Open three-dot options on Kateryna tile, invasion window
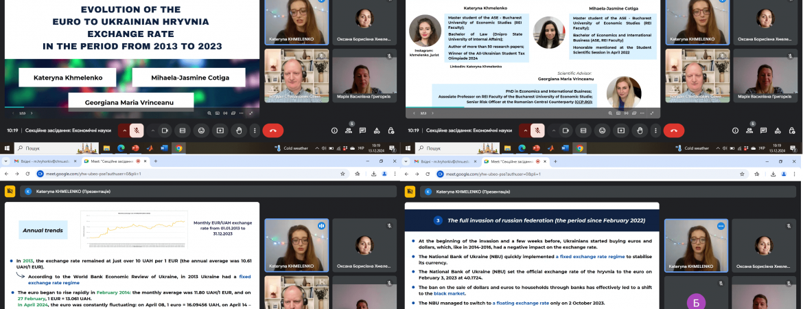The width and height of the screenshot is (803, 309). (721, 225)
